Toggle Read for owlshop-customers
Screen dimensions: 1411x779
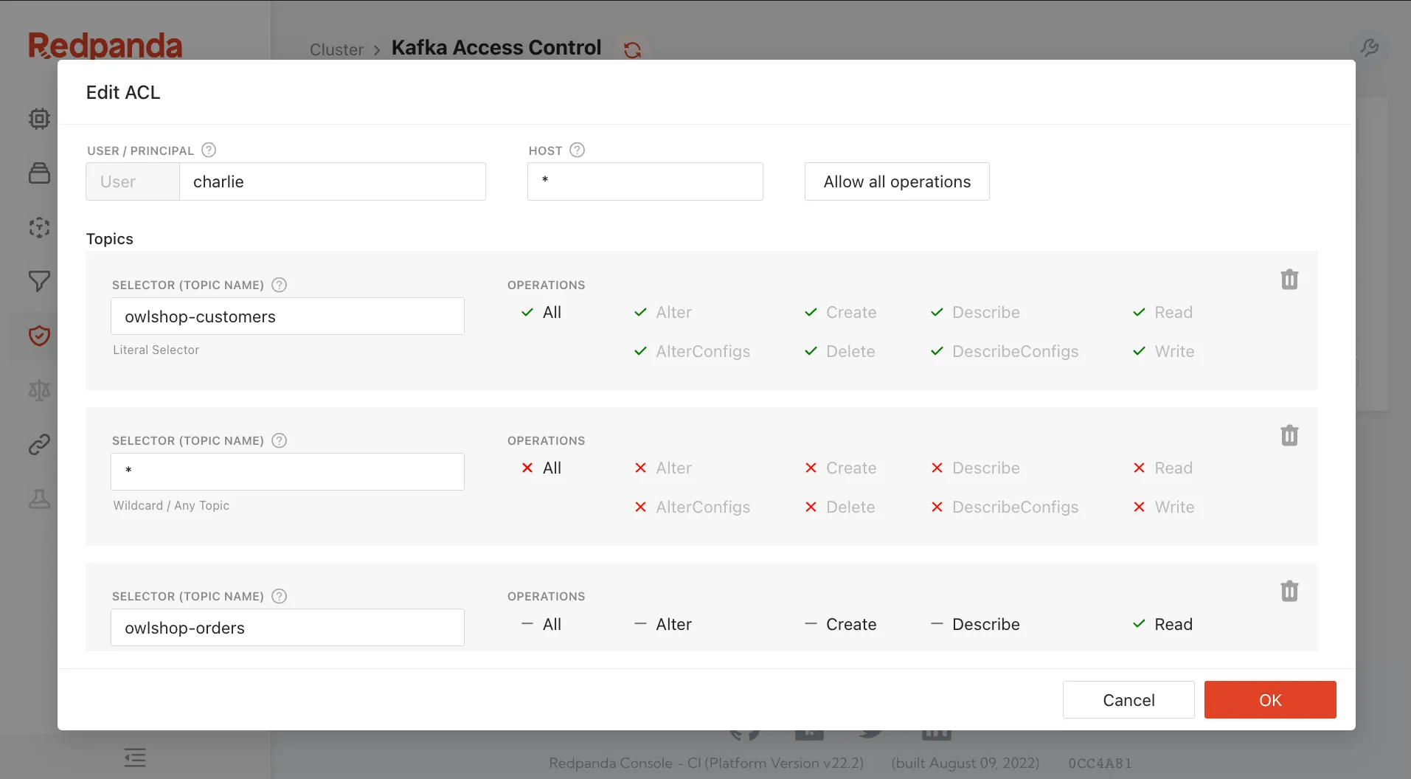pos(1162,312)
